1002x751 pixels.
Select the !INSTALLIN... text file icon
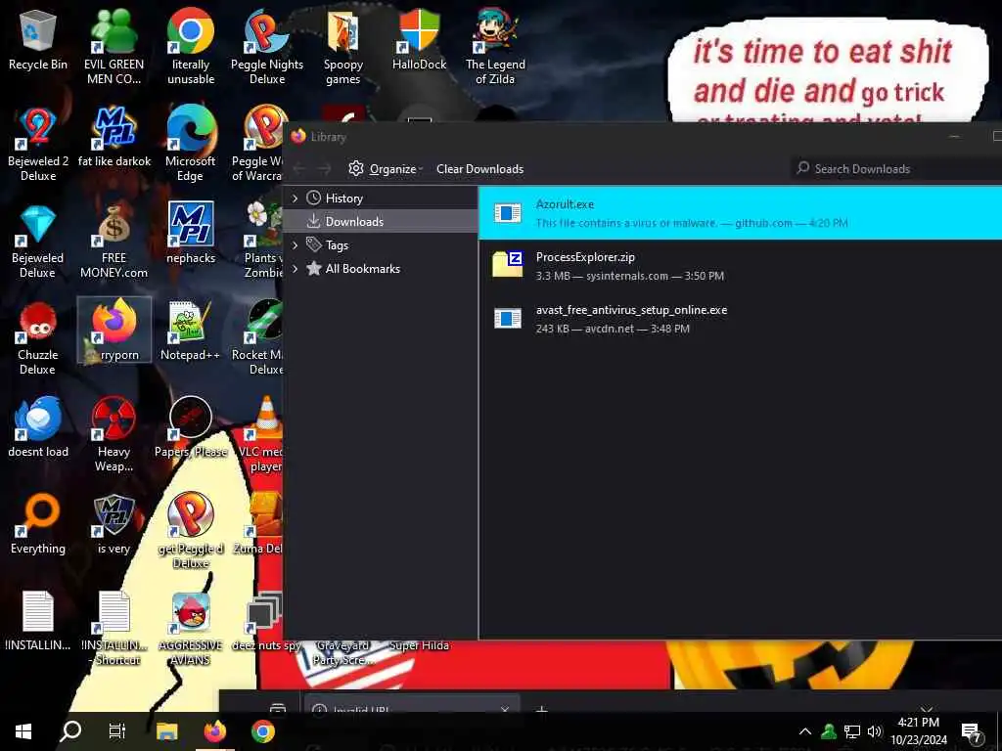pyautogui.click(x=38, y=621)
